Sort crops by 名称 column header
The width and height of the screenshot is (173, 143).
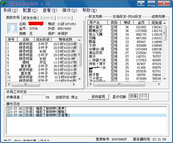click(x=26, y=39)
